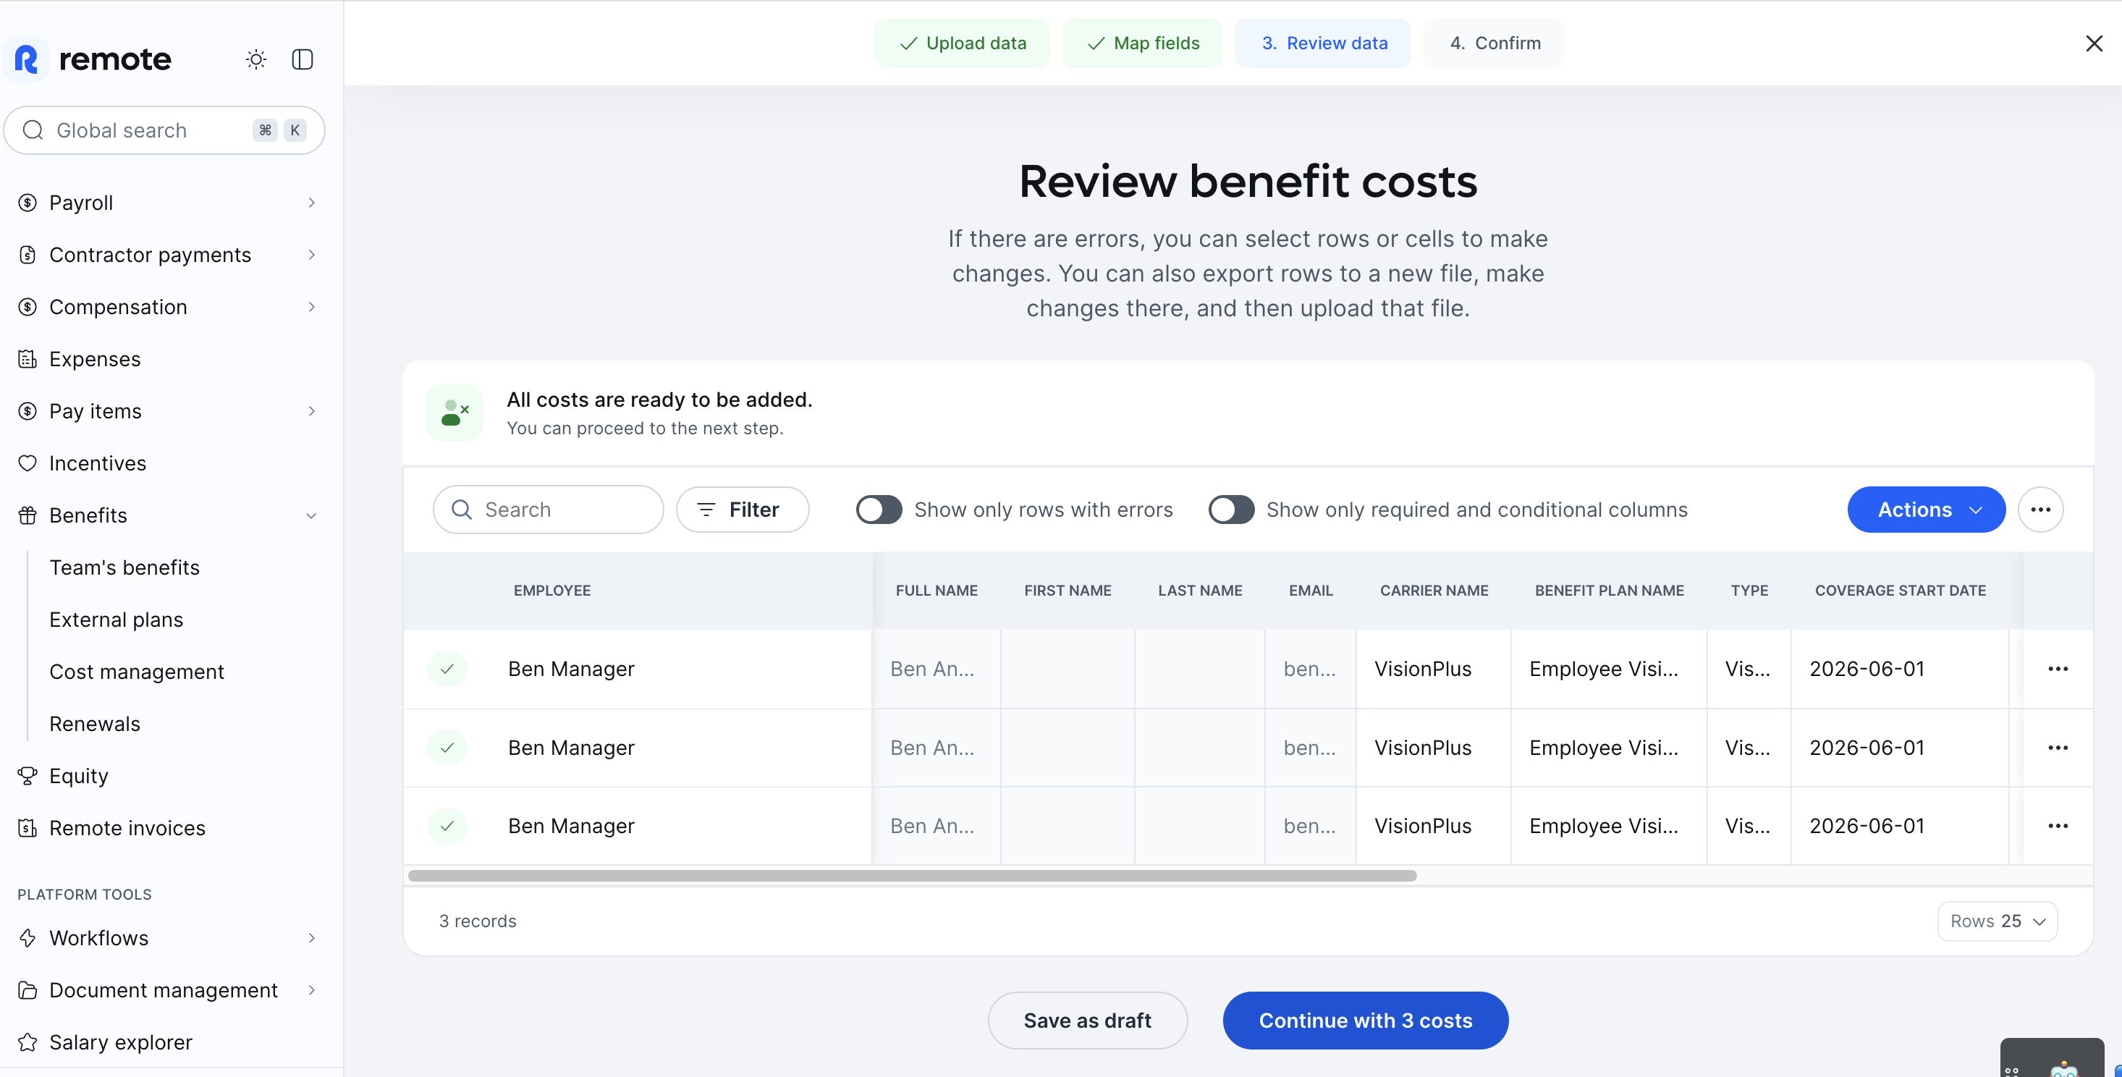Screen dimensions: 2122x1077
Task: Go to Map fields step
Action: pos(1142,43)
